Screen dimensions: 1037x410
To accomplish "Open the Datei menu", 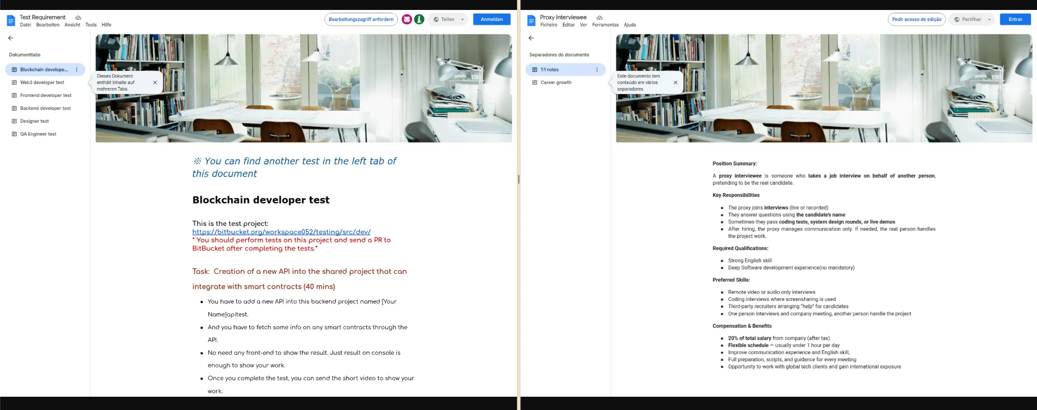I will pos(25,25).
